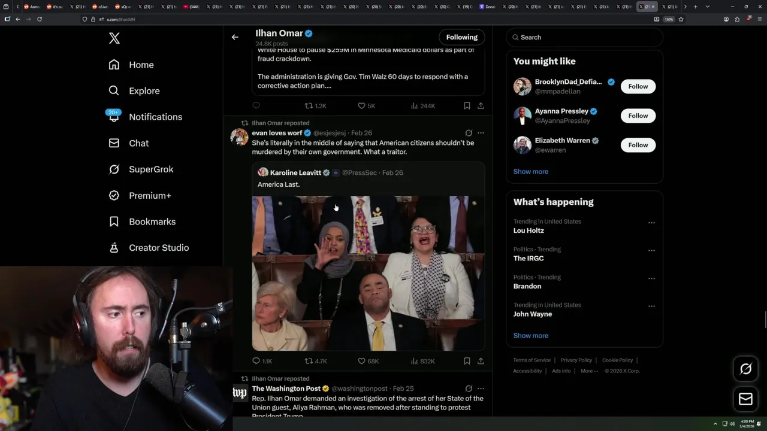Open more menu on evan loves worf post
This screenshot has width=767, height=431.
tap(481, 133)
